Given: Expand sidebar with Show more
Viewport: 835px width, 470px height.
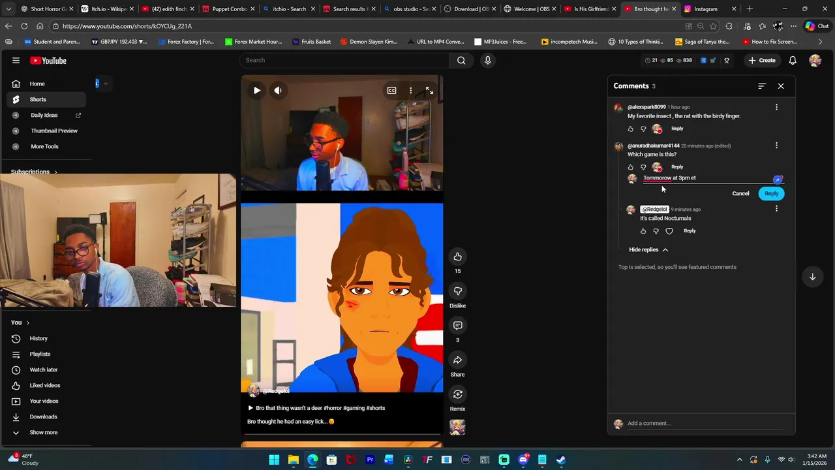Looking at the screenshot, I should click(x=46, y=432).
